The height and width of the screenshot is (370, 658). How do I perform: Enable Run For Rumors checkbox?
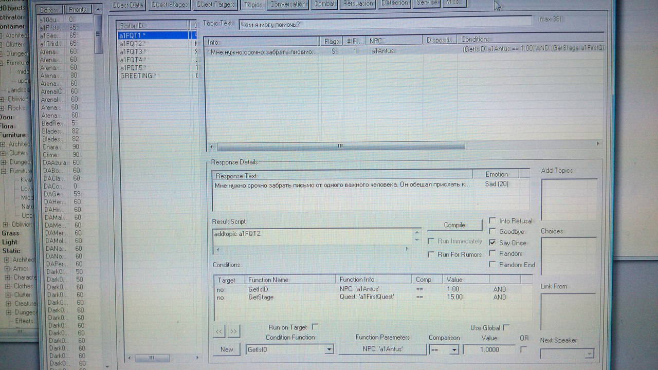pyautogui.click(x=431, y=254)
